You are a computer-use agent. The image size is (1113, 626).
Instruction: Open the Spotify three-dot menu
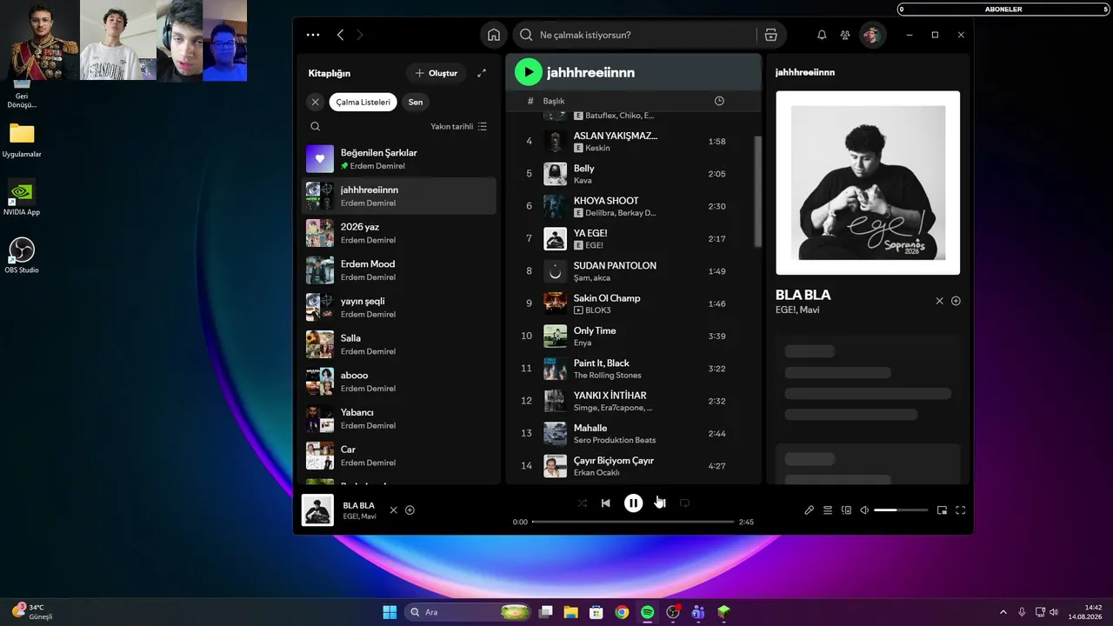point(313,35)
